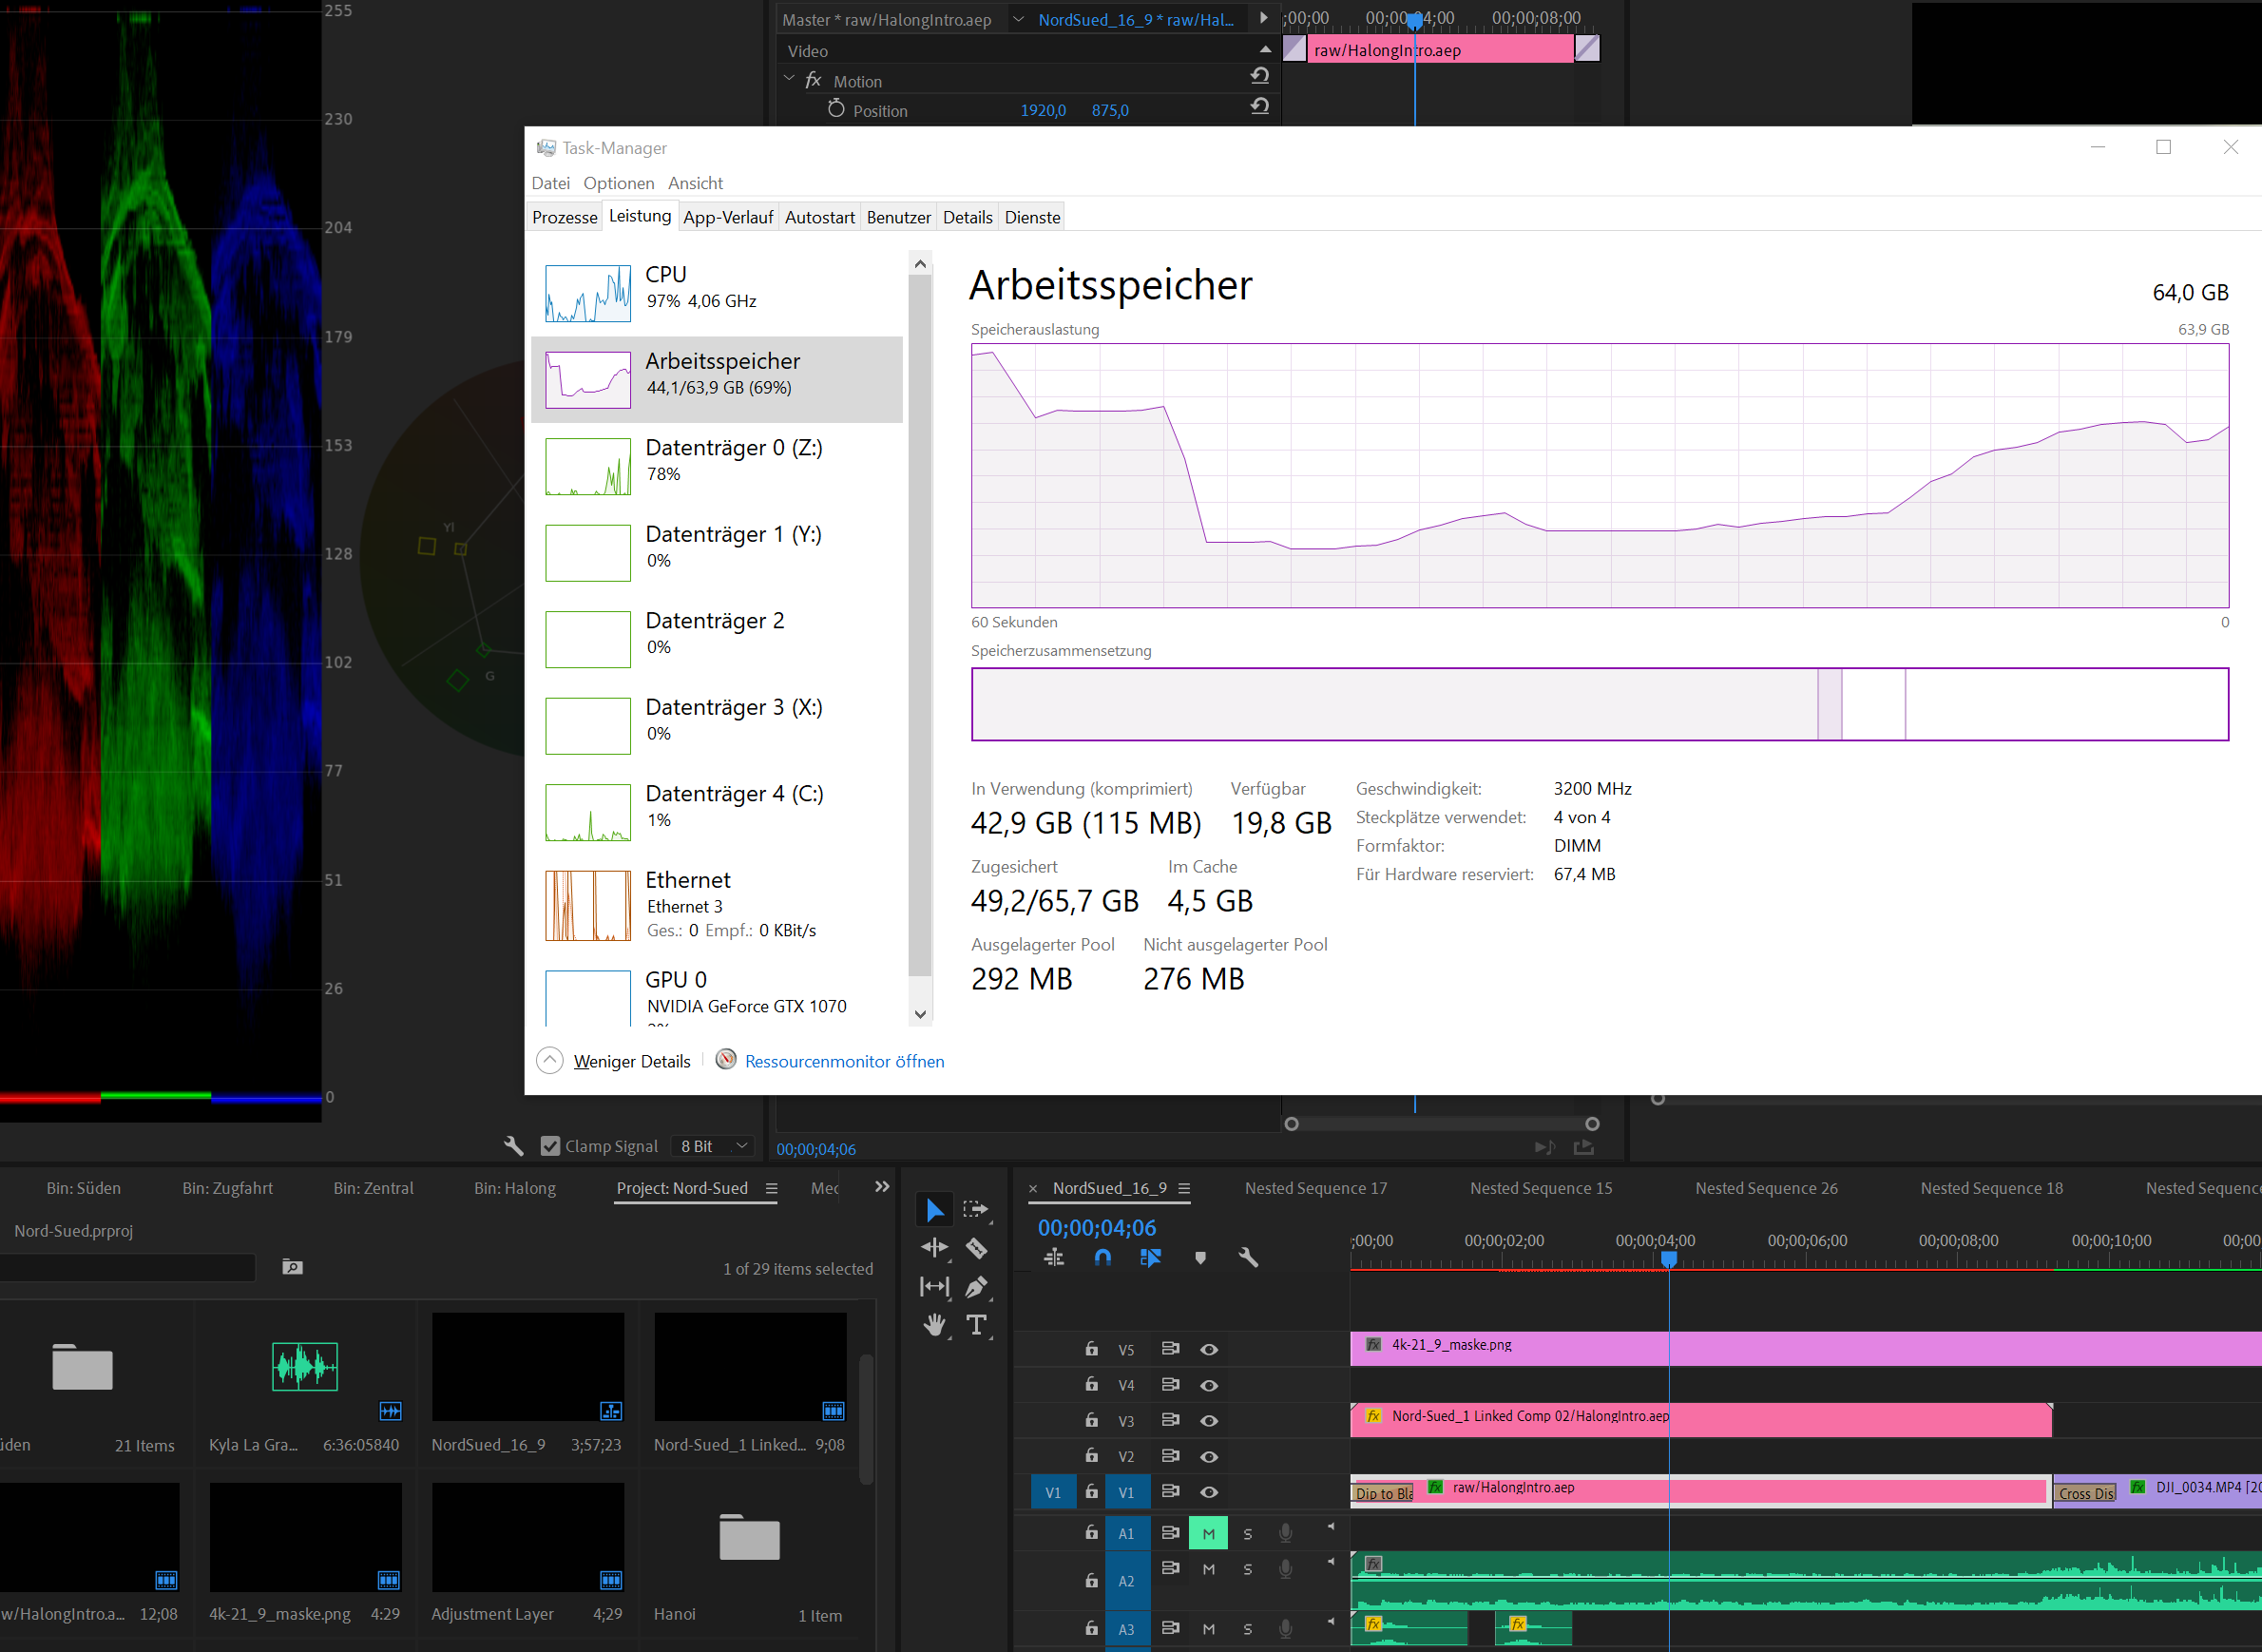Open Ressourcenmonitor öffnen link
The width and height of the screenshot is (2262, 1652).
843,1061
